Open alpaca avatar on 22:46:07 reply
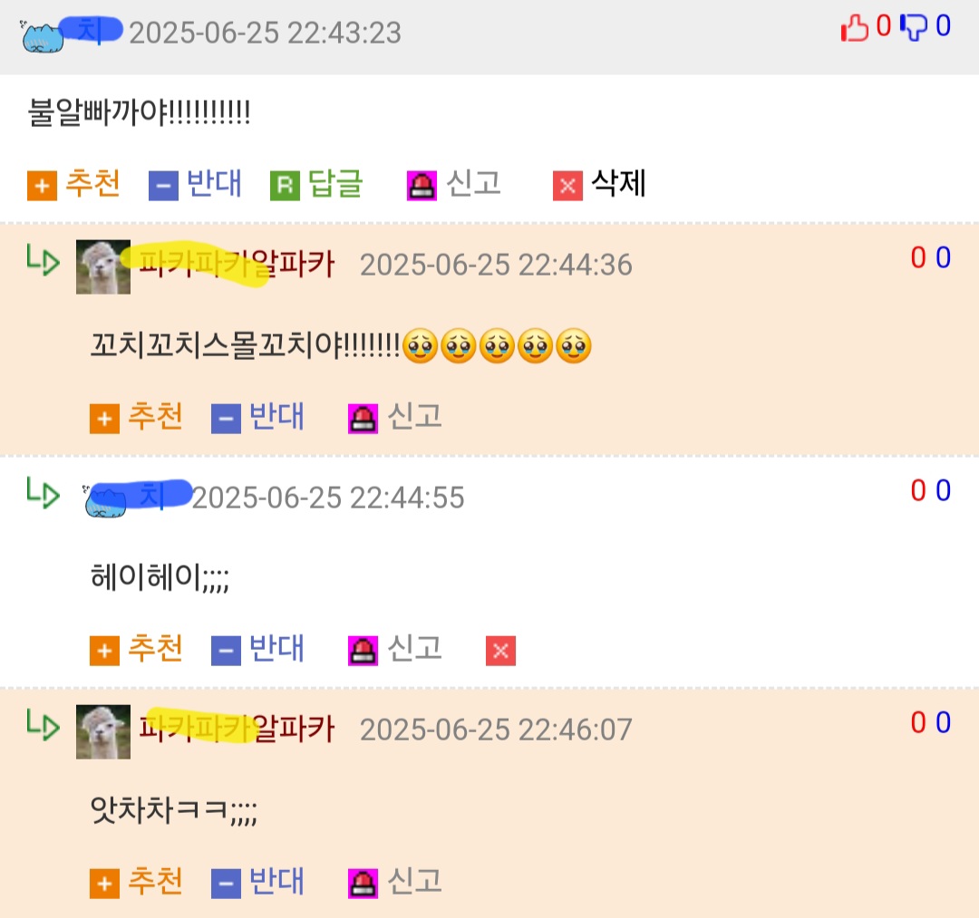This screenshot has width=979, height=918. click(103, 731)
